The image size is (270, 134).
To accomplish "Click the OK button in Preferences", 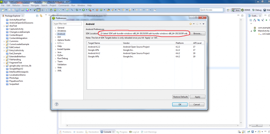I will (180, 104).
